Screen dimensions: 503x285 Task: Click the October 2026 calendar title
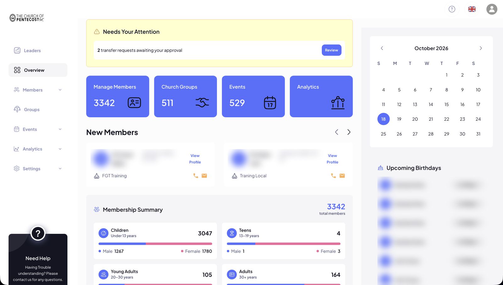tap(431, 48)
